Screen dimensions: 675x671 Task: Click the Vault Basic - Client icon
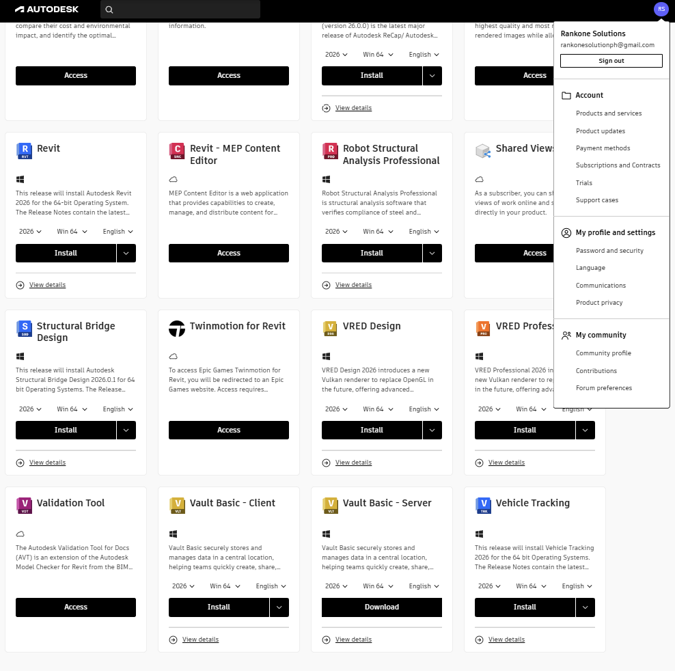(x=177, y=506)
